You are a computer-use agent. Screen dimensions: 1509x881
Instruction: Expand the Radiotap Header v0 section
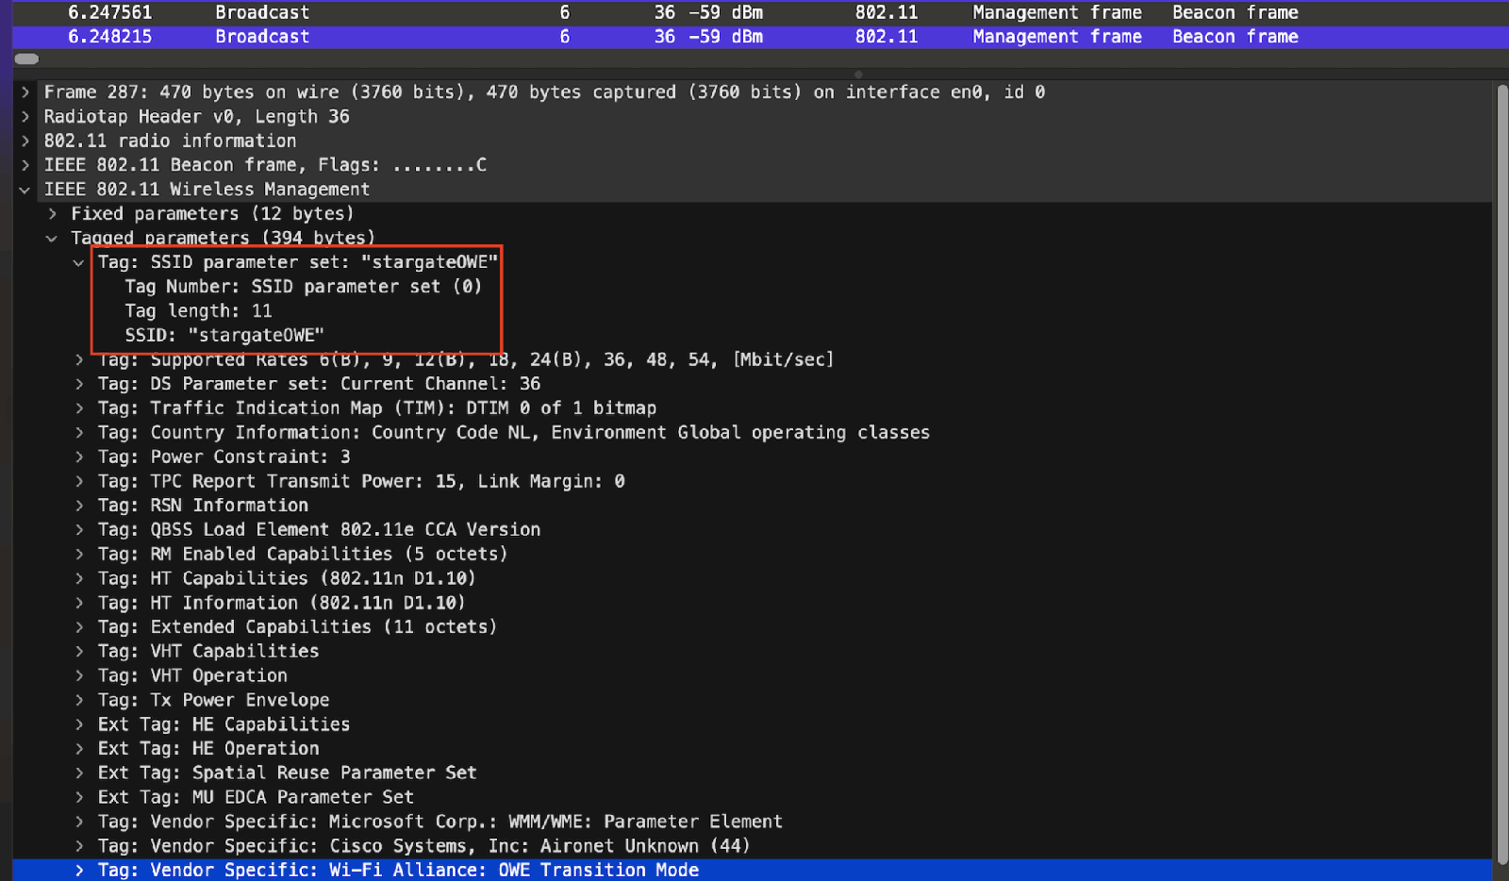point(25,117)
